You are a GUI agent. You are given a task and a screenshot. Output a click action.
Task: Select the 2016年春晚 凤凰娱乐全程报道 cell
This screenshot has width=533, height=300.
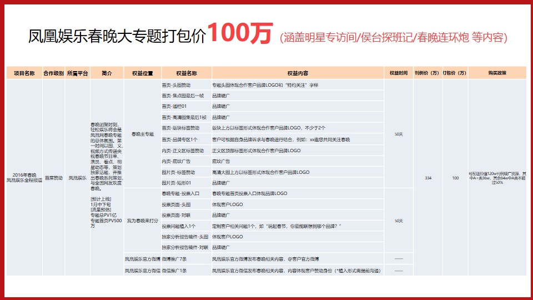coord(24,178)
